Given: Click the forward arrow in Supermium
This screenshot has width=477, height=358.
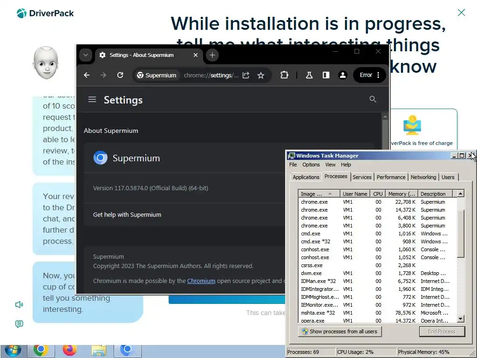Looking at the screenshot, I should 103,75.
